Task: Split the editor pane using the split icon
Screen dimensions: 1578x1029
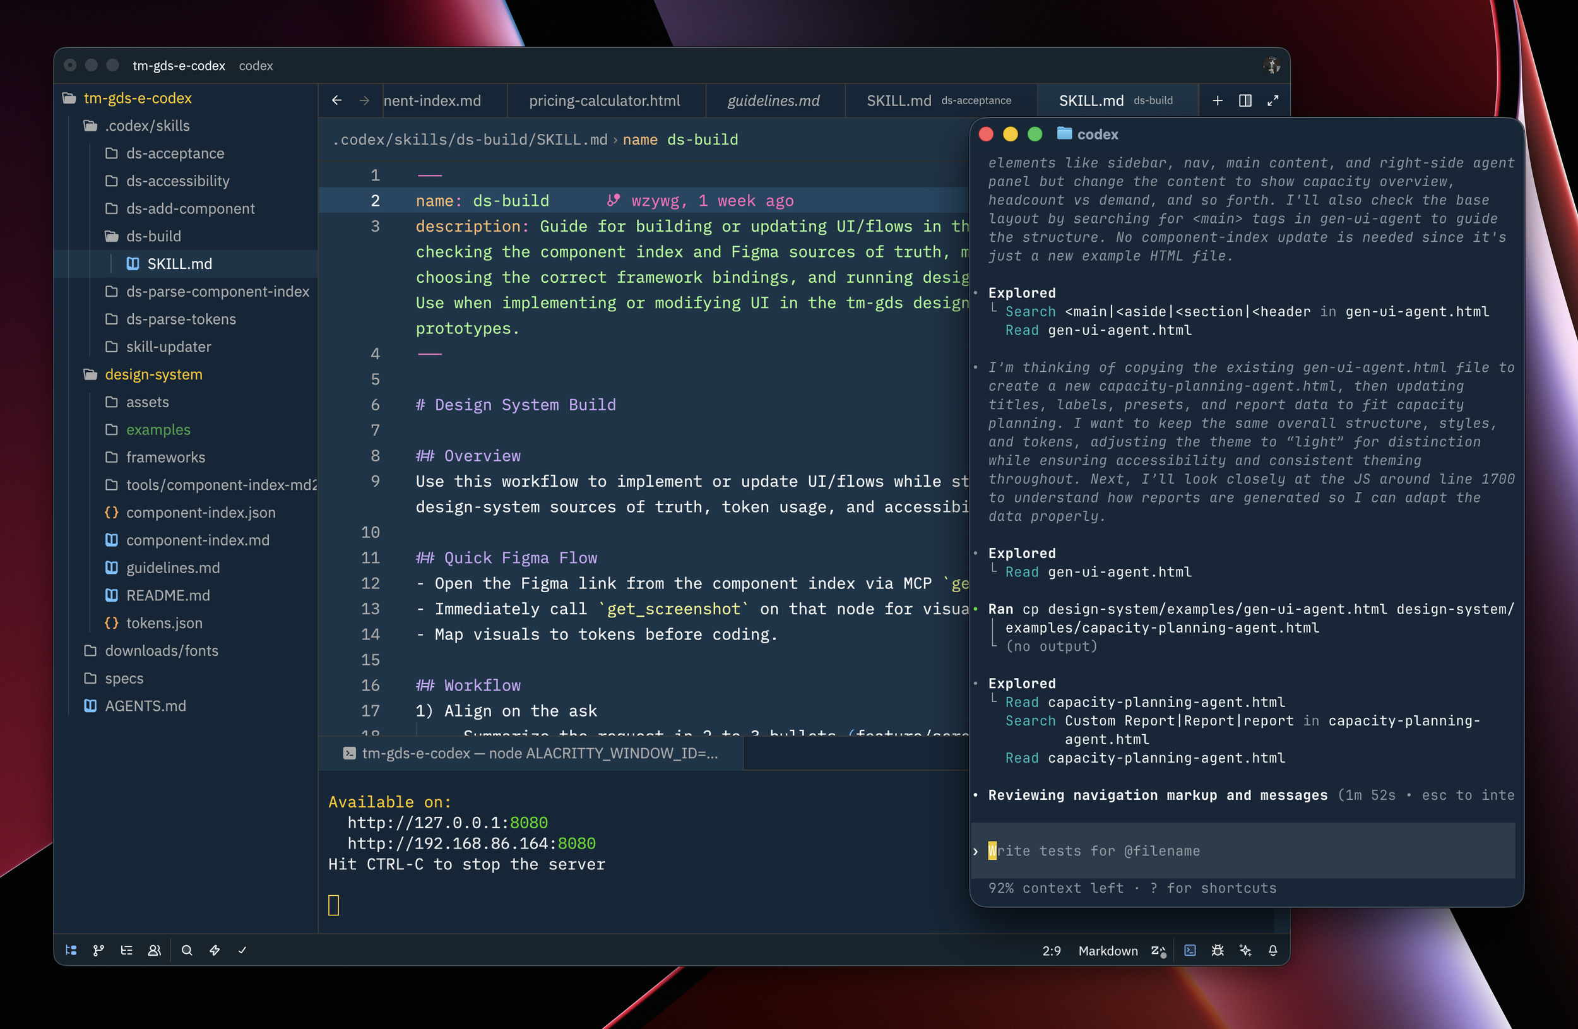Action: pyautogui.click(x=1245, y=101)
